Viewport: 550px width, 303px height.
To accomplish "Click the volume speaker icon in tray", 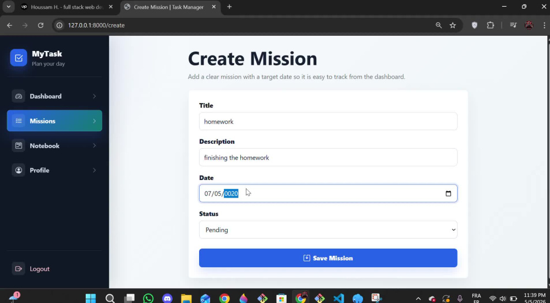I will [x=503, y=299].
